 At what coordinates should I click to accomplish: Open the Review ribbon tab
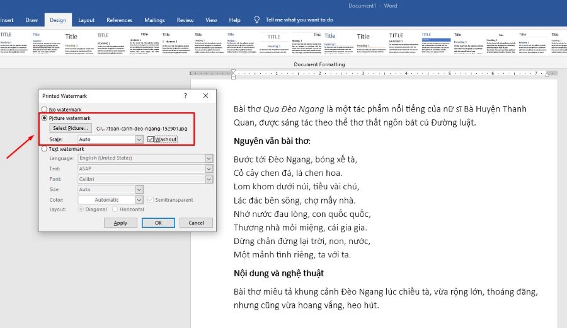tap(185, 20)
